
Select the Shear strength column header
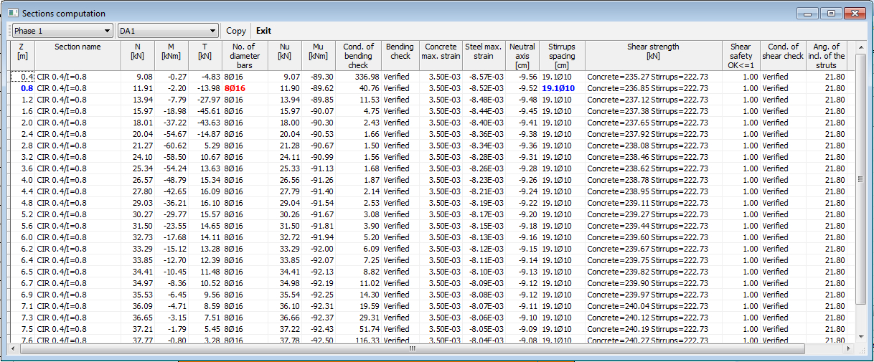click(652, 52)
